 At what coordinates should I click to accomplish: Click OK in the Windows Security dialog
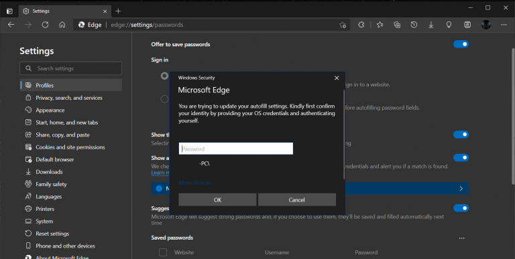pos(217,199)
